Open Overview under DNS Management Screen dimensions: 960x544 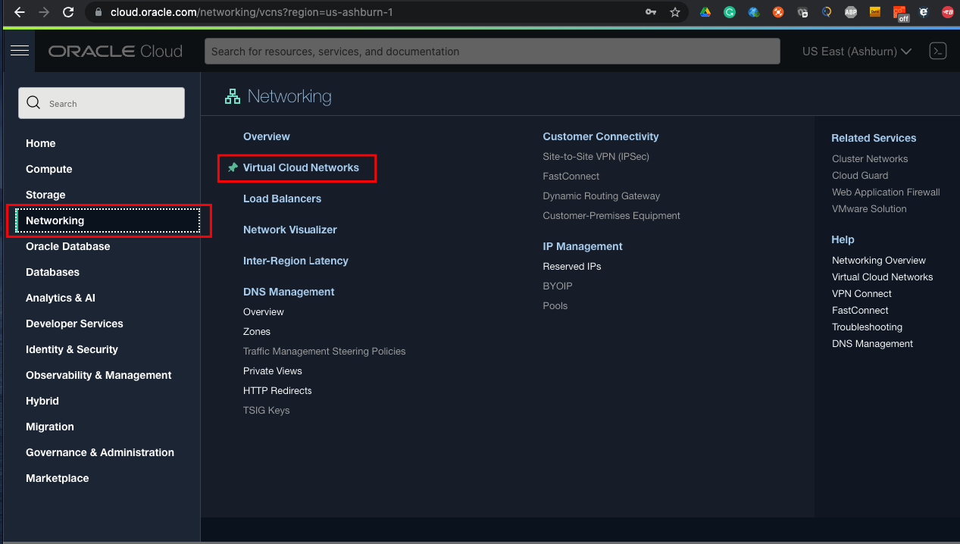[264, 312]
